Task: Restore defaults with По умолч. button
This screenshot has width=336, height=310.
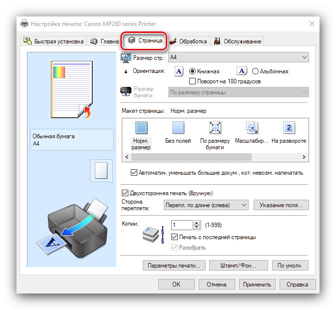Action: click(x=290, y=266)
